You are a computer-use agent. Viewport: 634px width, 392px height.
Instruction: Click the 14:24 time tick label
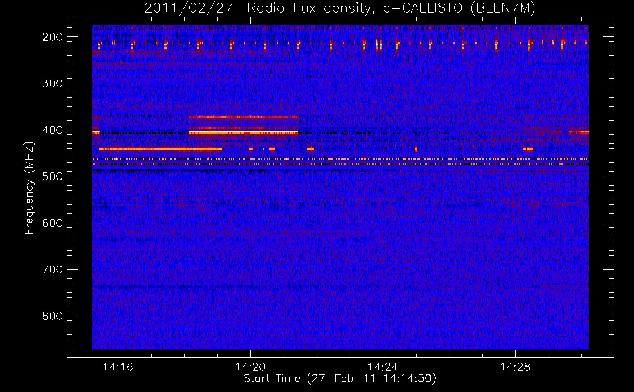pyautogui.click(x=383, y=367)
